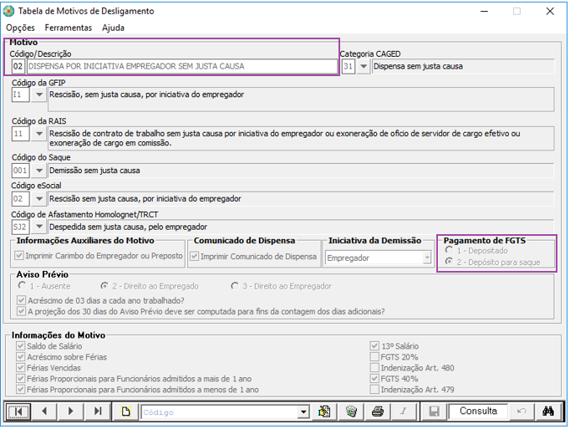This screenshot has width=570, height=429.
Task: Jump to the last record
Action: pyautogui.click(x=97, y=411)
